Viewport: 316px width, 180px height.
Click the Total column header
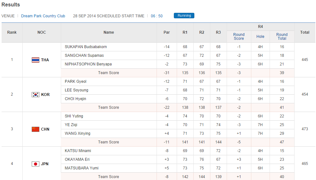[305, 32]
